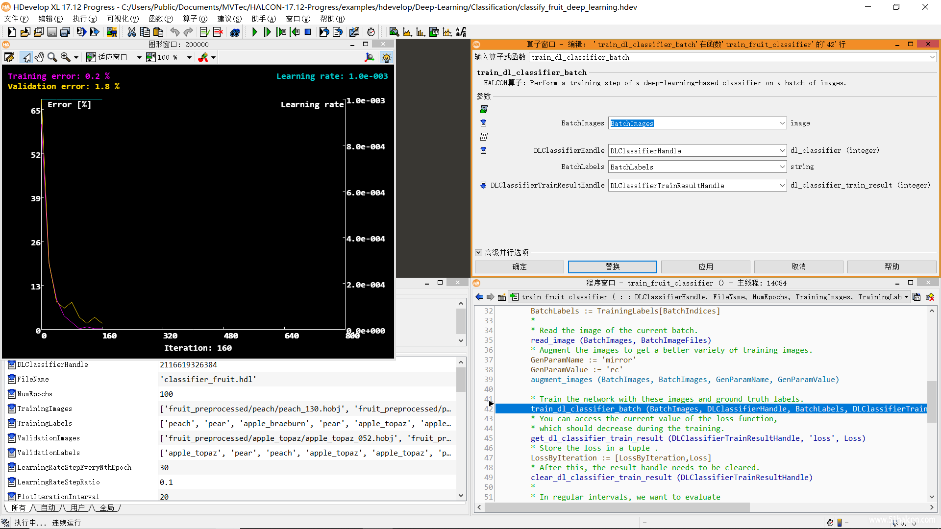This screenshot has height=529, width=941.
Task: Clear the graphics window icon
Action: click(x=9, y=57)
